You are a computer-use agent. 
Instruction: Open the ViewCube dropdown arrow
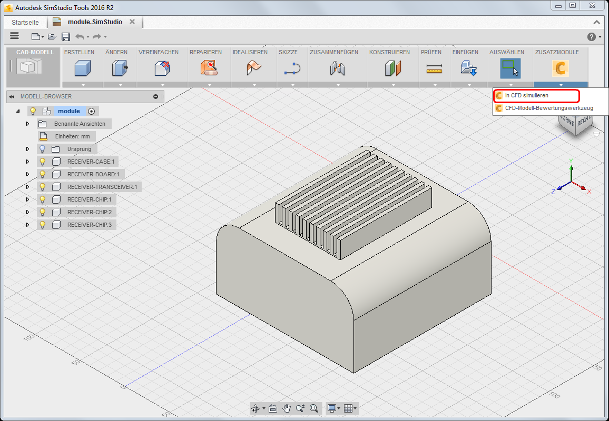tap(596, 134)
